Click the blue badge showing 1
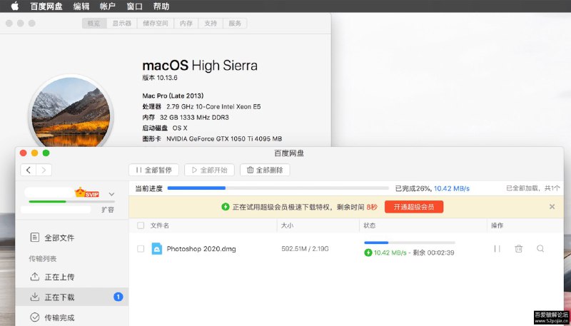This screenshot has width=571, height=326. click(118, 297)
